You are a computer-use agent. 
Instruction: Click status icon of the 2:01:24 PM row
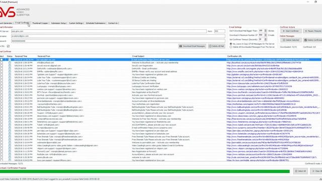coord(10,68)
